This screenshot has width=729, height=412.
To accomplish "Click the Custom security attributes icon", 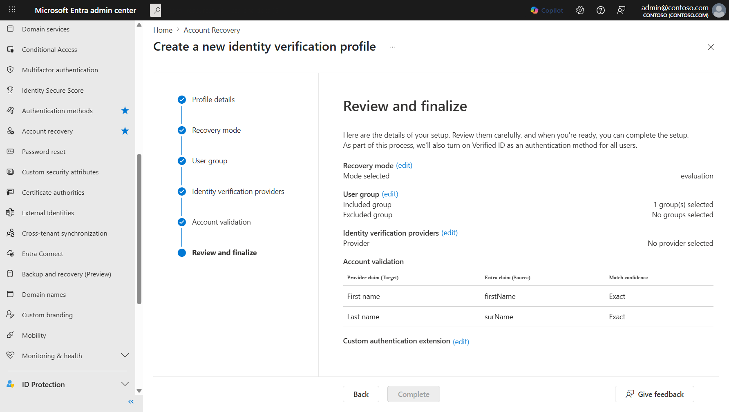I will [x=11, y=172].
